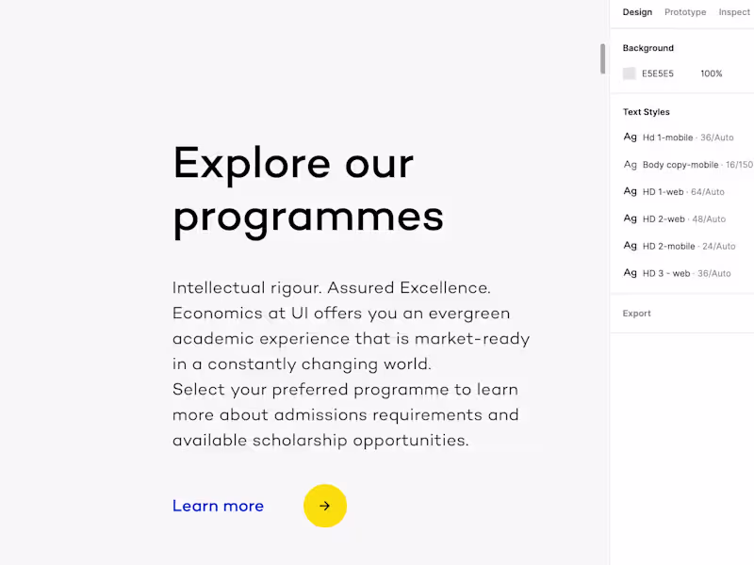
Task: Switch to the Inspect tab
Action: click(x=734, y=12)
